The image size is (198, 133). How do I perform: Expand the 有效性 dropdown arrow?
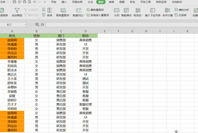142,15
